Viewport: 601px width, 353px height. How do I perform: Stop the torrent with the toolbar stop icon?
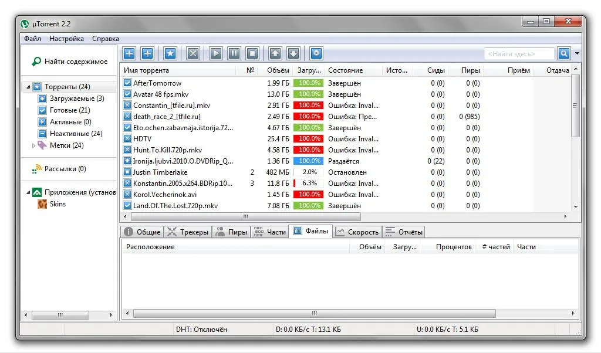[252, 53]
